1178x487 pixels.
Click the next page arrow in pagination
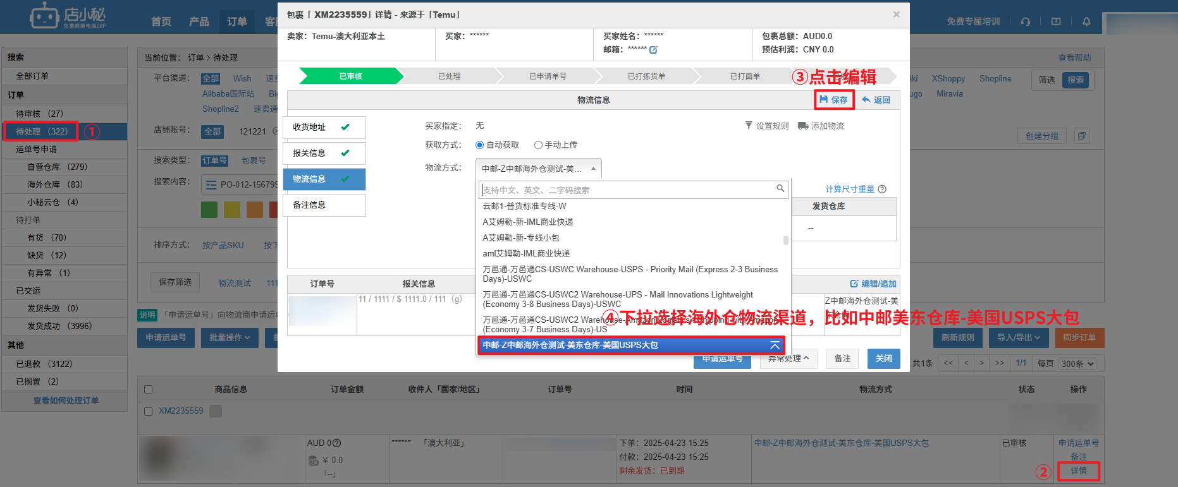pyautogui.click(x=981, y=363)
